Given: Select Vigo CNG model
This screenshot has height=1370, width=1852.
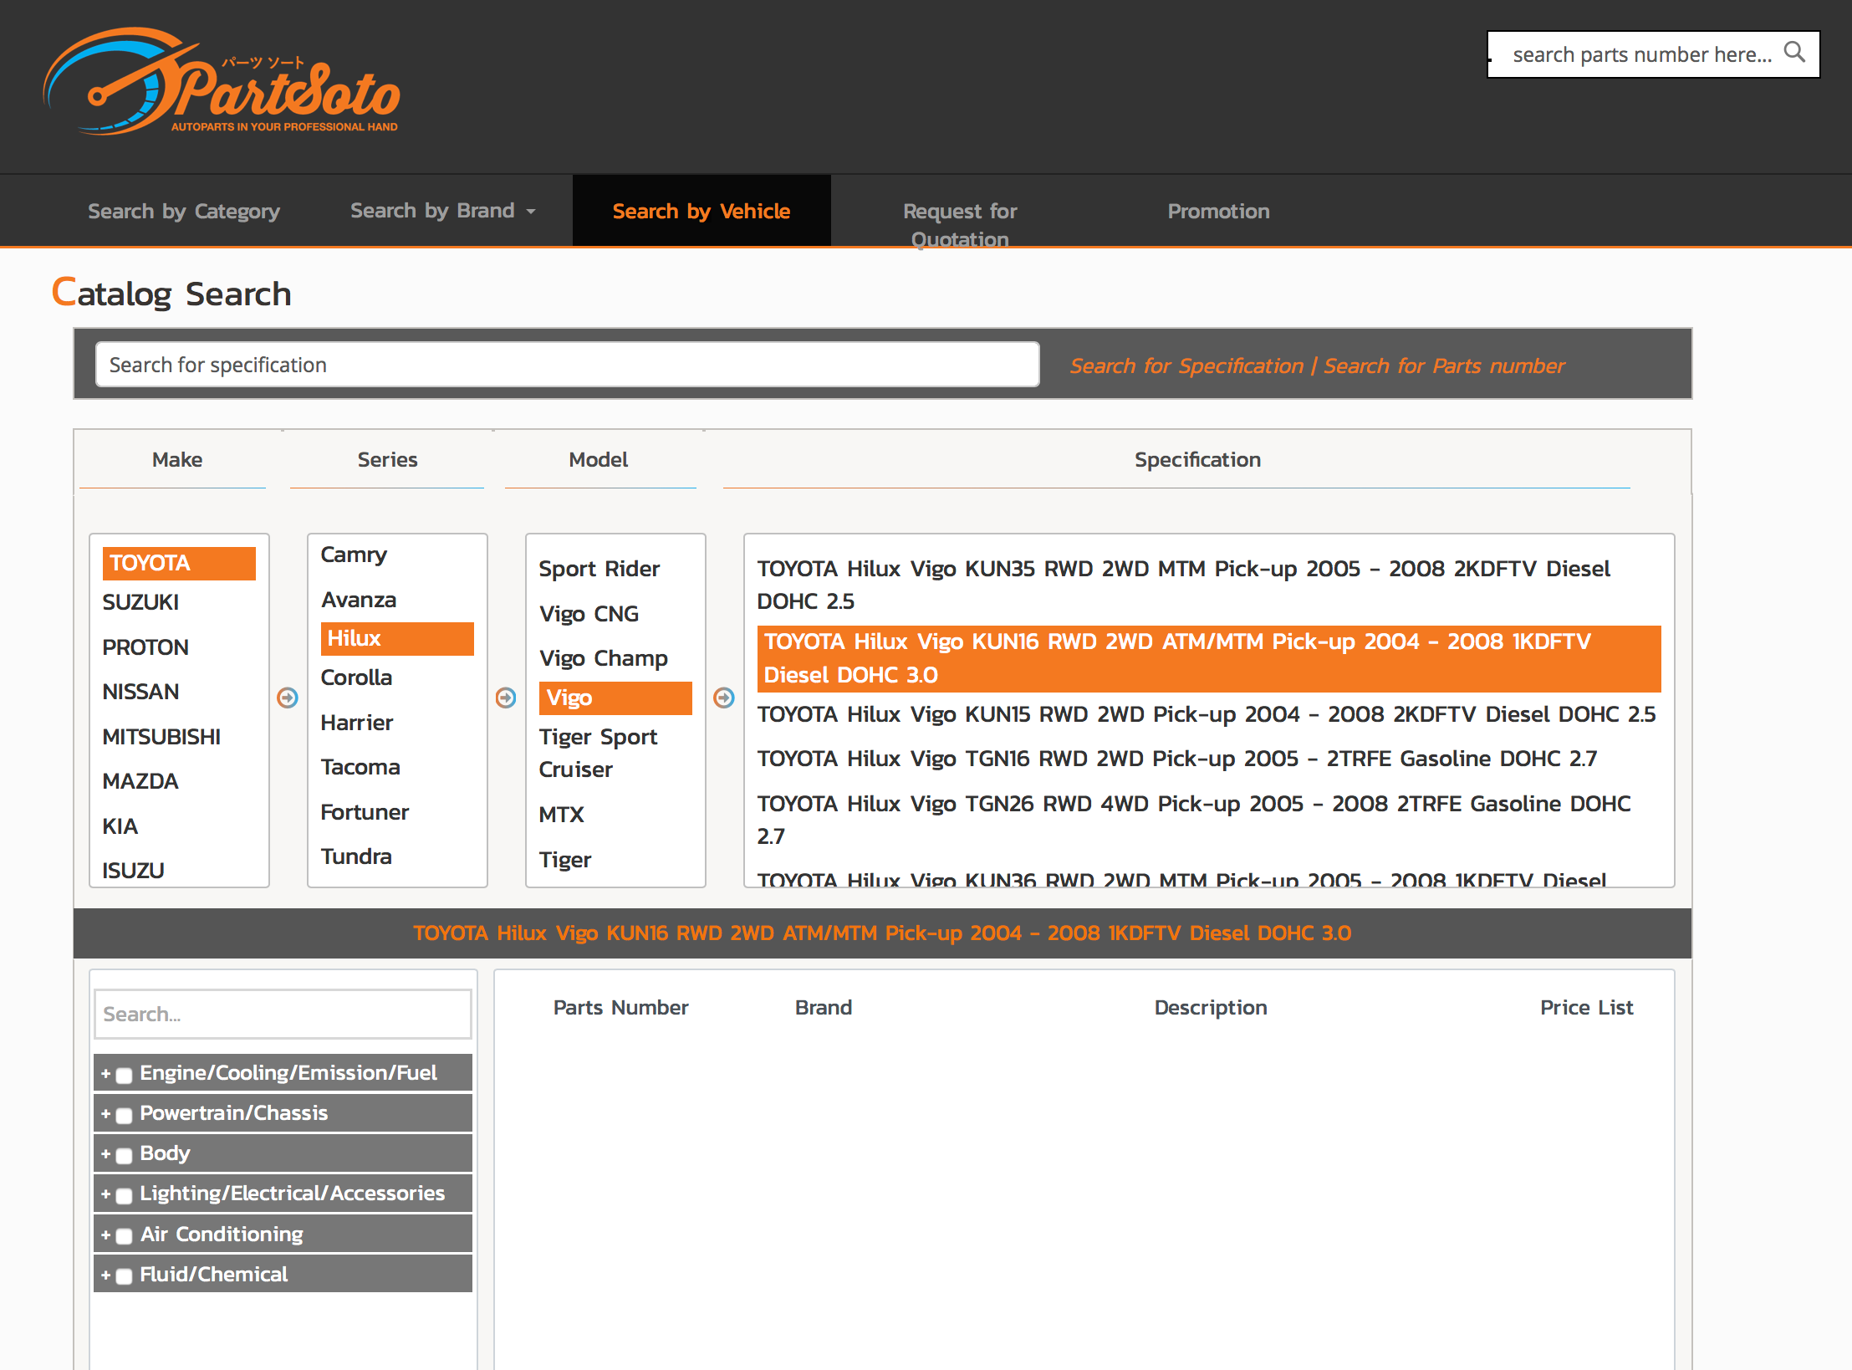Looking at the screenshot, I should [x=589, y=614].
